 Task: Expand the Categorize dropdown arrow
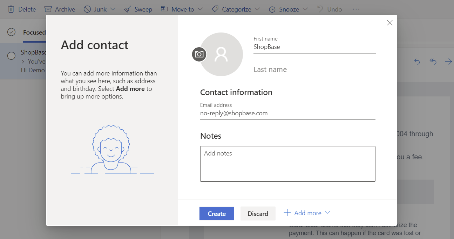click(257, 9)
